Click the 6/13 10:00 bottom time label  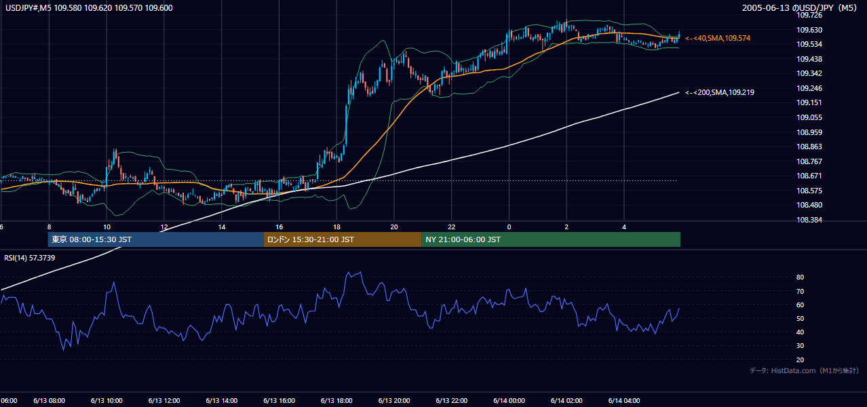click(x=107, y=401)
